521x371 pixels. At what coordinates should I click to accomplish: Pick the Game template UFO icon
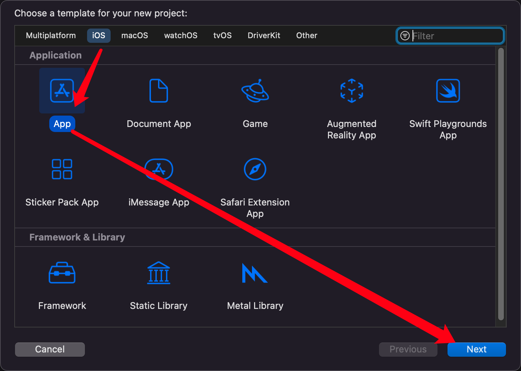coord(255,91)
